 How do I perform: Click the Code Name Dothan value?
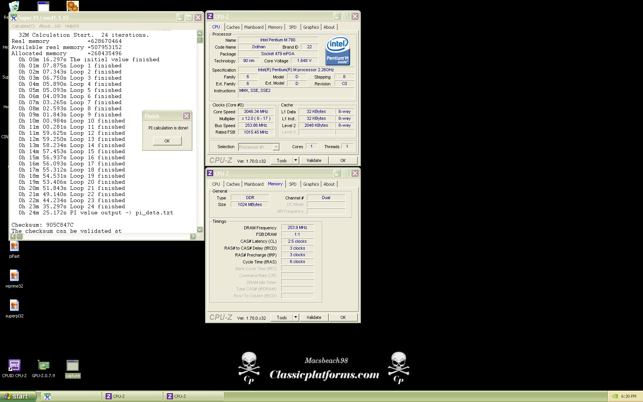259,47
